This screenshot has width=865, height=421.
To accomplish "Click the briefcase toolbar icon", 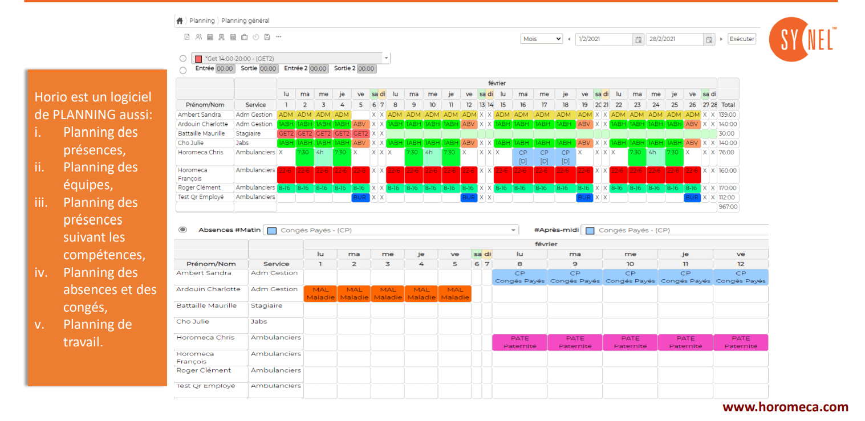I will pos(244,37).
